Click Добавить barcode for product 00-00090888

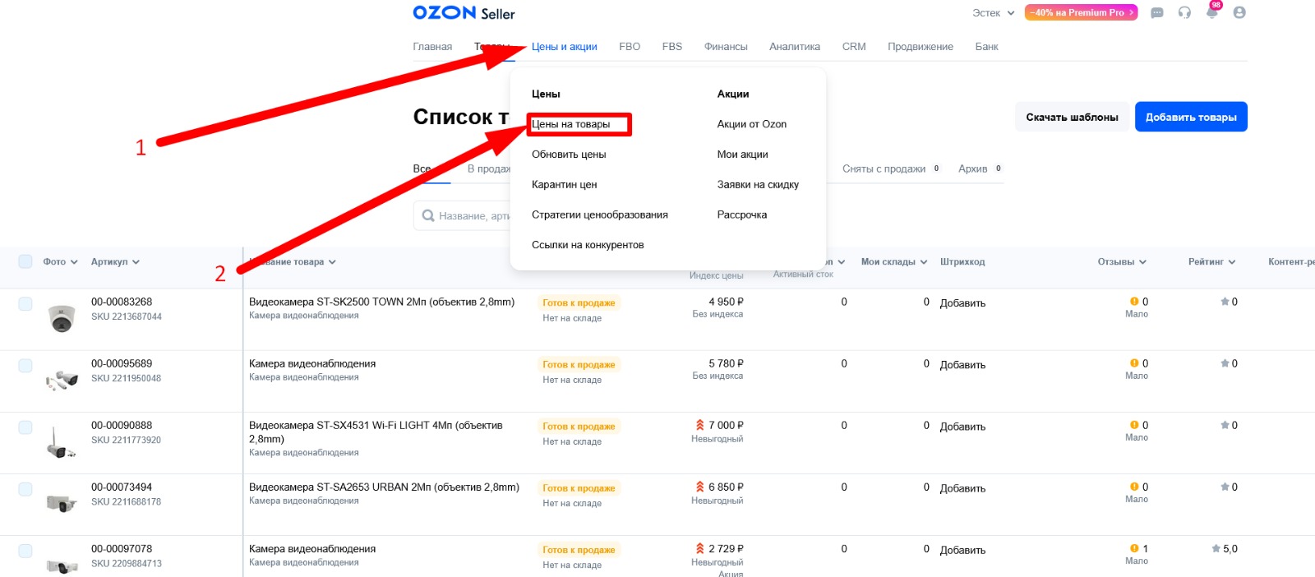(962, 427)
